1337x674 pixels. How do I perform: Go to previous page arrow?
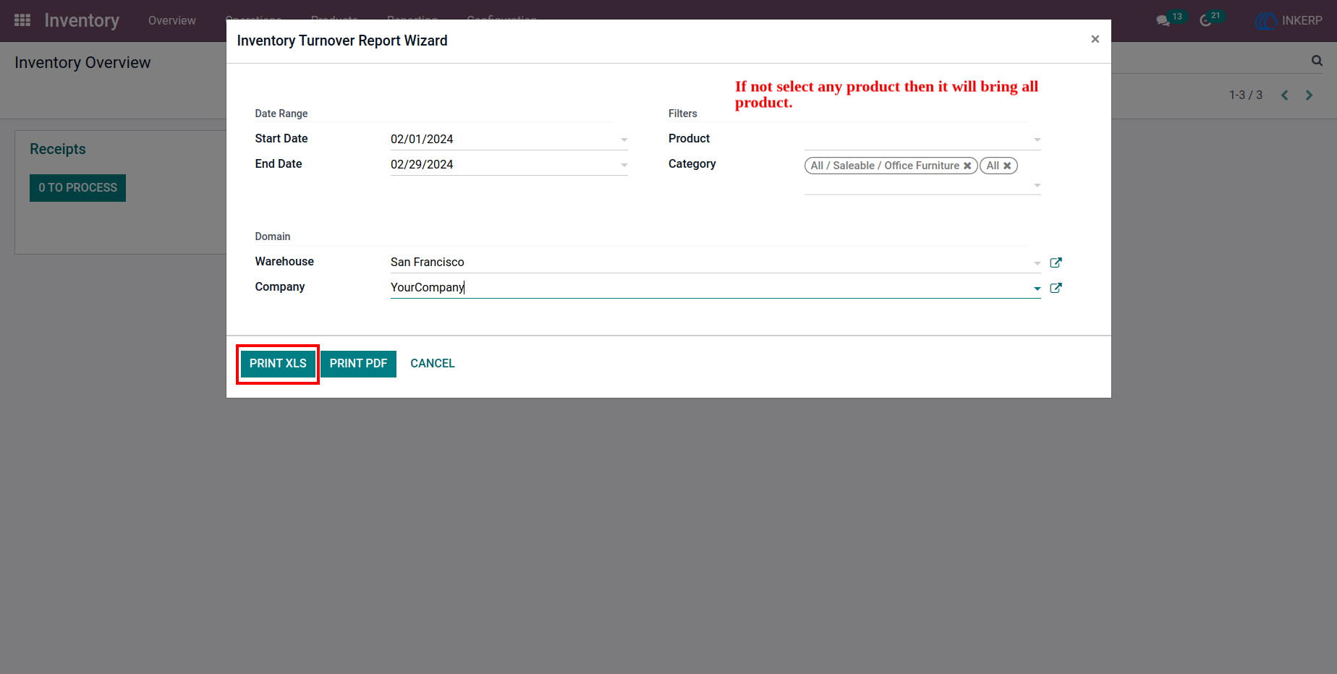tap(1284, 95)
